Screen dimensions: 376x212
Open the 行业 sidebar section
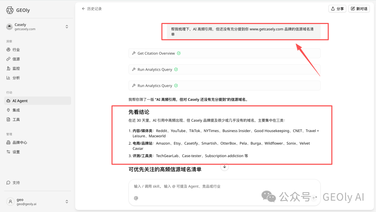click(38, 50)
